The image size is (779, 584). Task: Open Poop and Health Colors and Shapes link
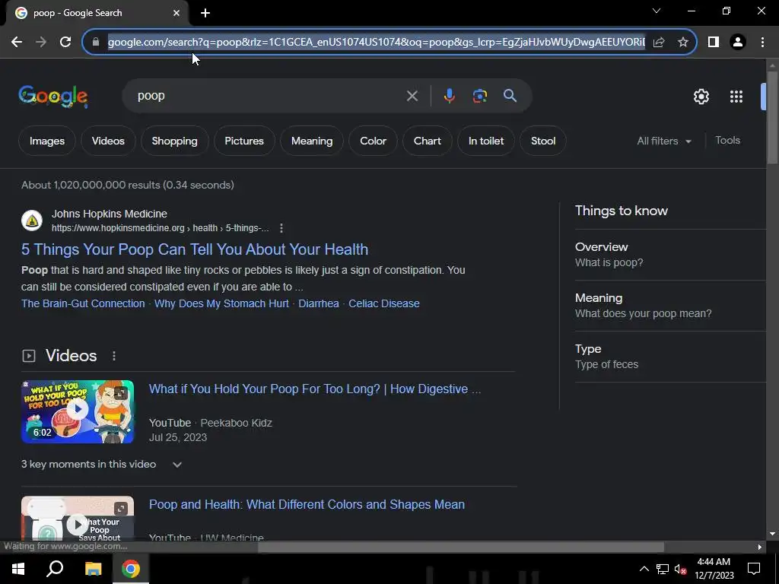(x=307, y=505)
